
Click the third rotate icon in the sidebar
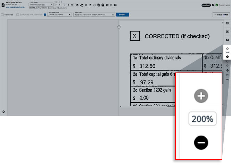tap(227, 75)
